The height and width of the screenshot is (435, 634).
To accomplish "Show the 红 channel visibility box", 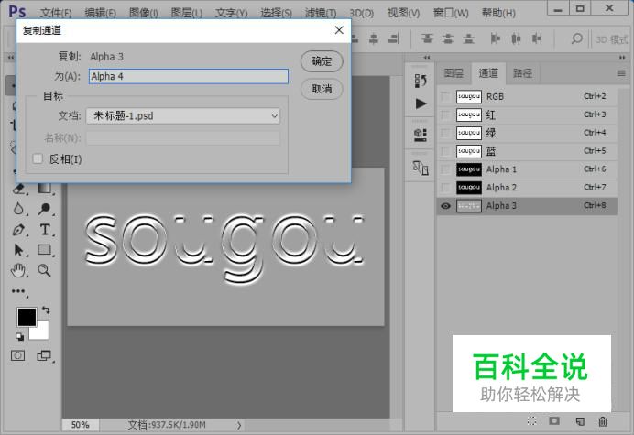I will point(445,114).
